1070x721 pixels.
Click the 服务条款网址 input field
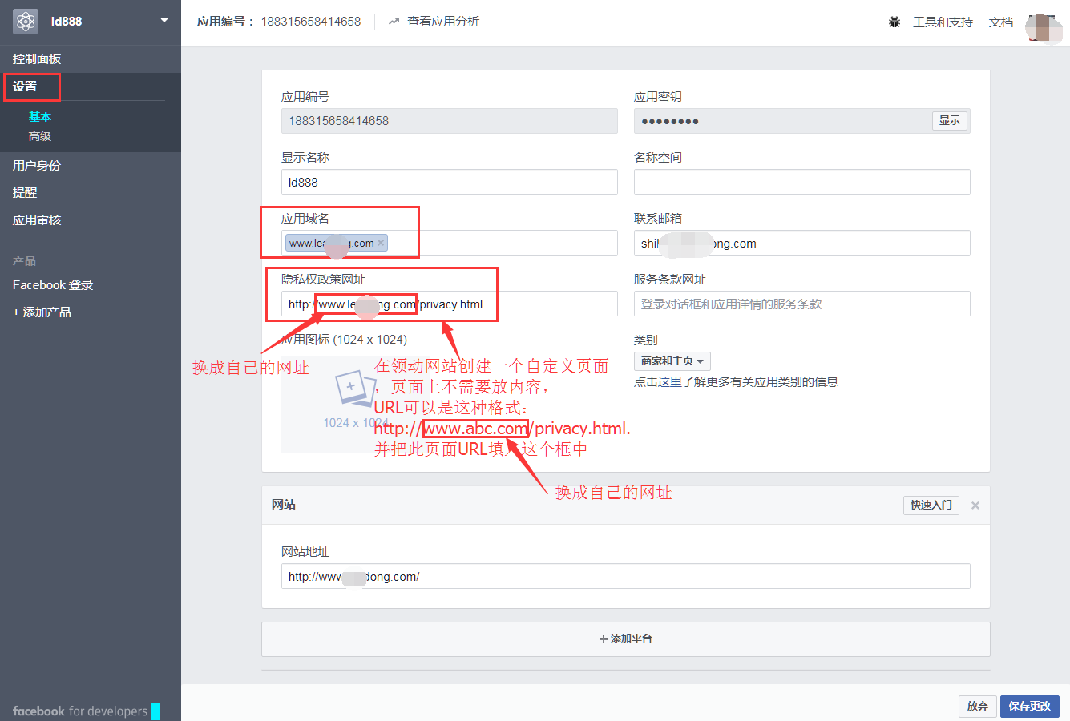point(801,304)
